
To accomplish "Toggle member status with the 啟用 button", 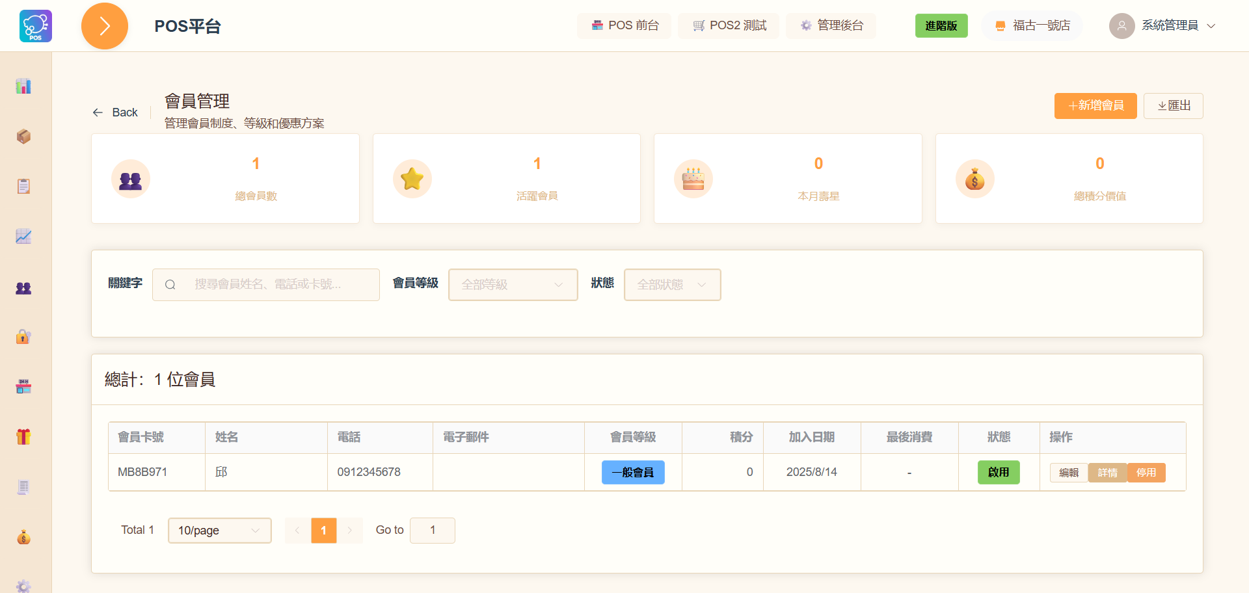I will point(999,472).
